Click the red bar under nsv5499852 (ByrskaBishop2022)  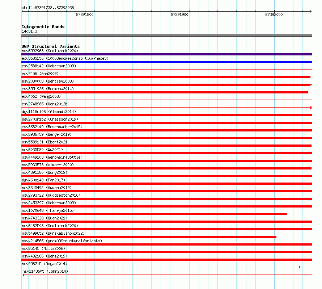point(149,237)
